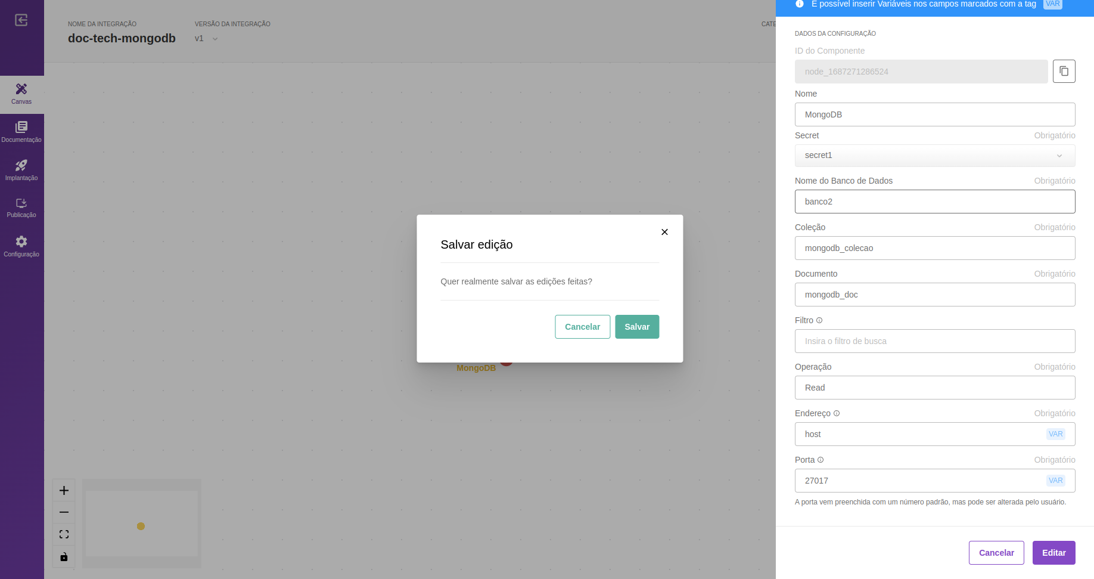Click the VAR tag in Endereço field
Image resolution: width=1094 pixels, height=579 pixels.
(x=1055, y=434)
